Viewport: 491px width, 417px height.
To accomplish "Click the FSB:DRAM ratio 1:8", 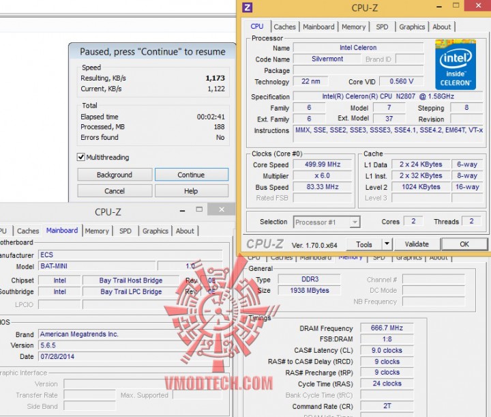I will coord(387,339).
